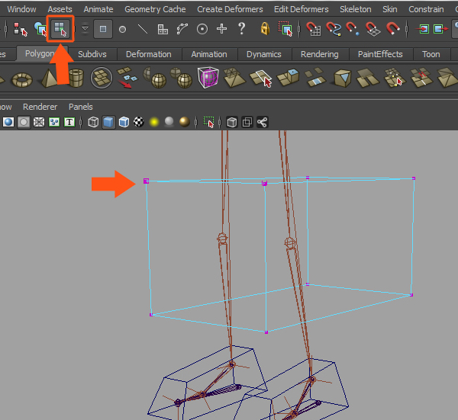Viewport: 458px width, 420px height.
Task: Enable snap to view planes magnet
Action: coord(373,29)
